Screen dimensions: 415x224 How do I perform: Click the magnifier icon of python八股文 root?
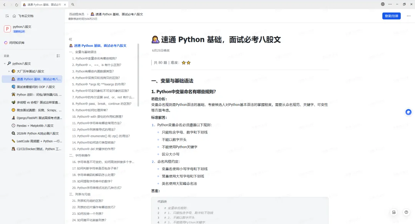(9, 63)
